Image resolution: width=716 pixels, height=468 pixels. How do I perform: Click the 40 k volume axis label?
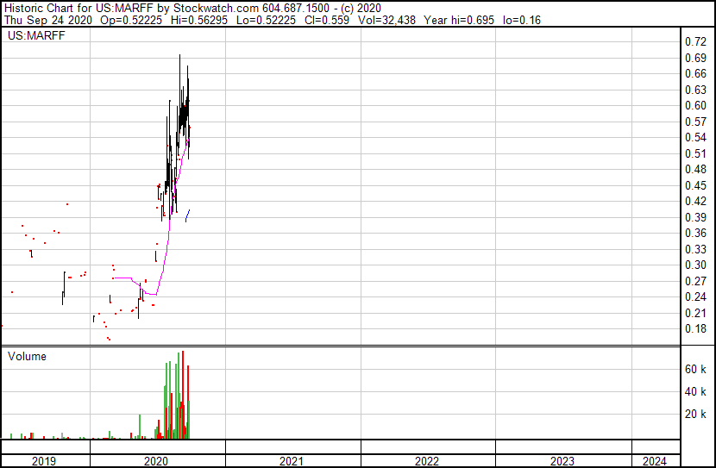pos(695,391)
